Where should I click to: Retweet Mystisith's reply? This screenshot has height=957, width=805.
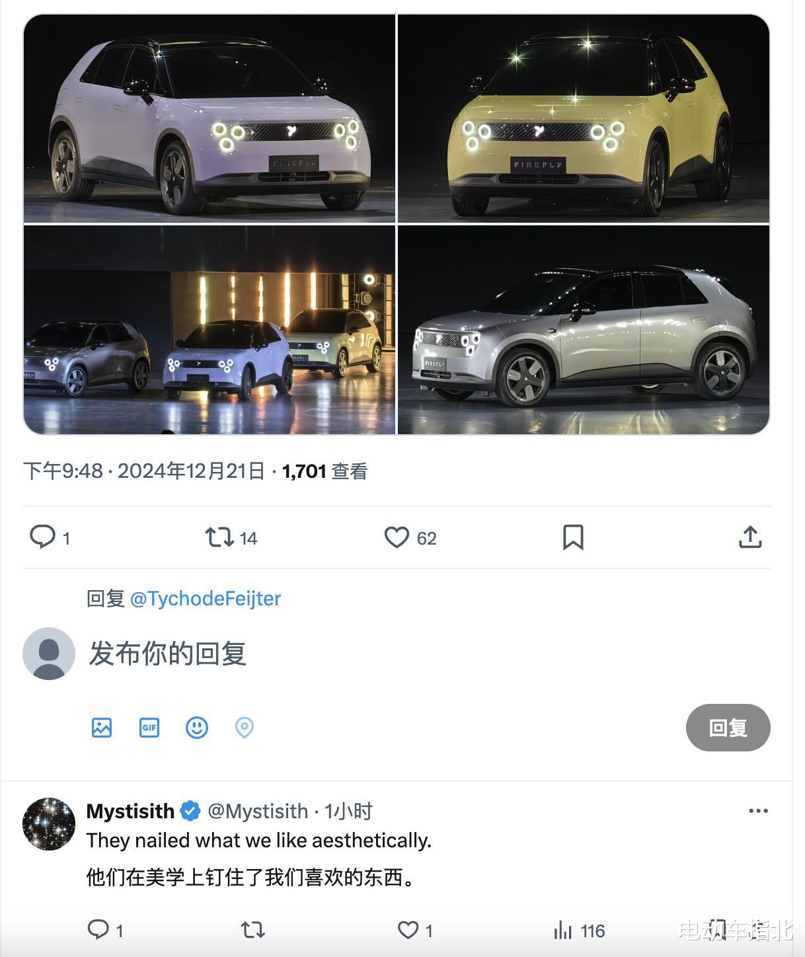coord(252,930)
